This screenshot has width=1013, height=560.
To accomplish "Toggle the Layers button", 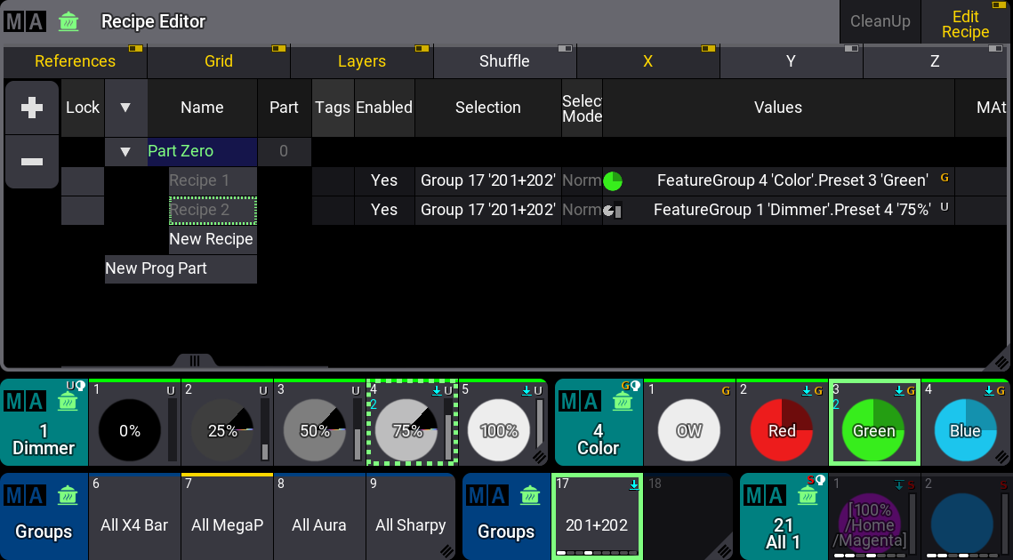I will tap(361, 61).
